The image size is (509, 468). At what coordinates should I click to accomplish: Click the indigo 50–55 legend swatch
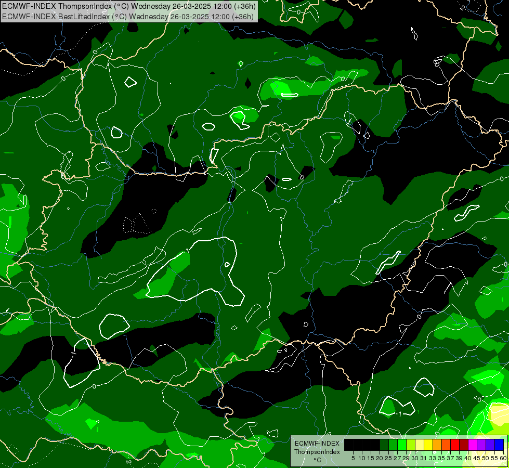(x=490, y=445)
